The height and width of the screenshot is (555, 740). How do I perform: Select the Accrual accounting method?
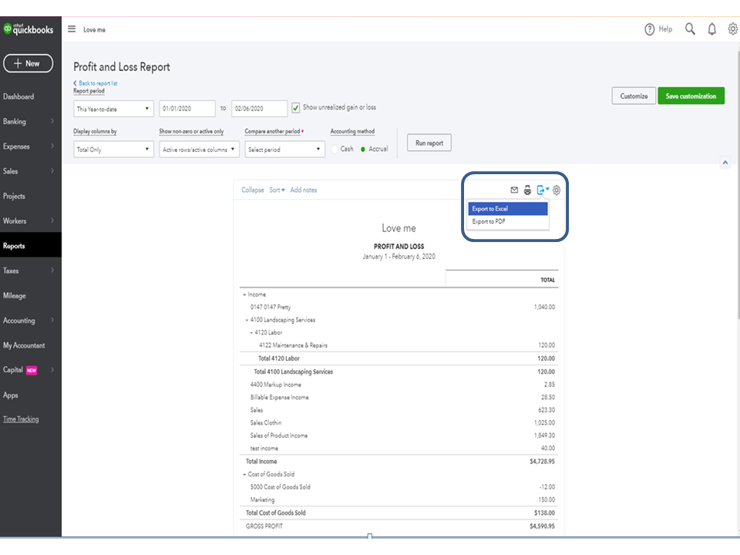(363, 149)
